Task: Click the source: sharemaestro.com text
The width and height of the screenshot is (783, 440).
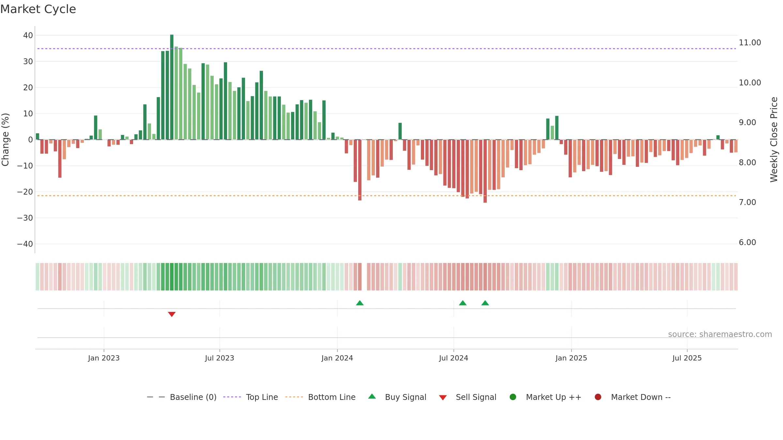Action: tap(720, 334)
